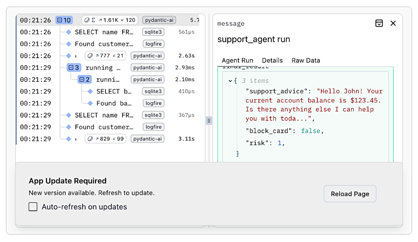Enable the Auto-refresh on updates checkbox
This screenshot has width=418, height=242.
pos(33,207)
